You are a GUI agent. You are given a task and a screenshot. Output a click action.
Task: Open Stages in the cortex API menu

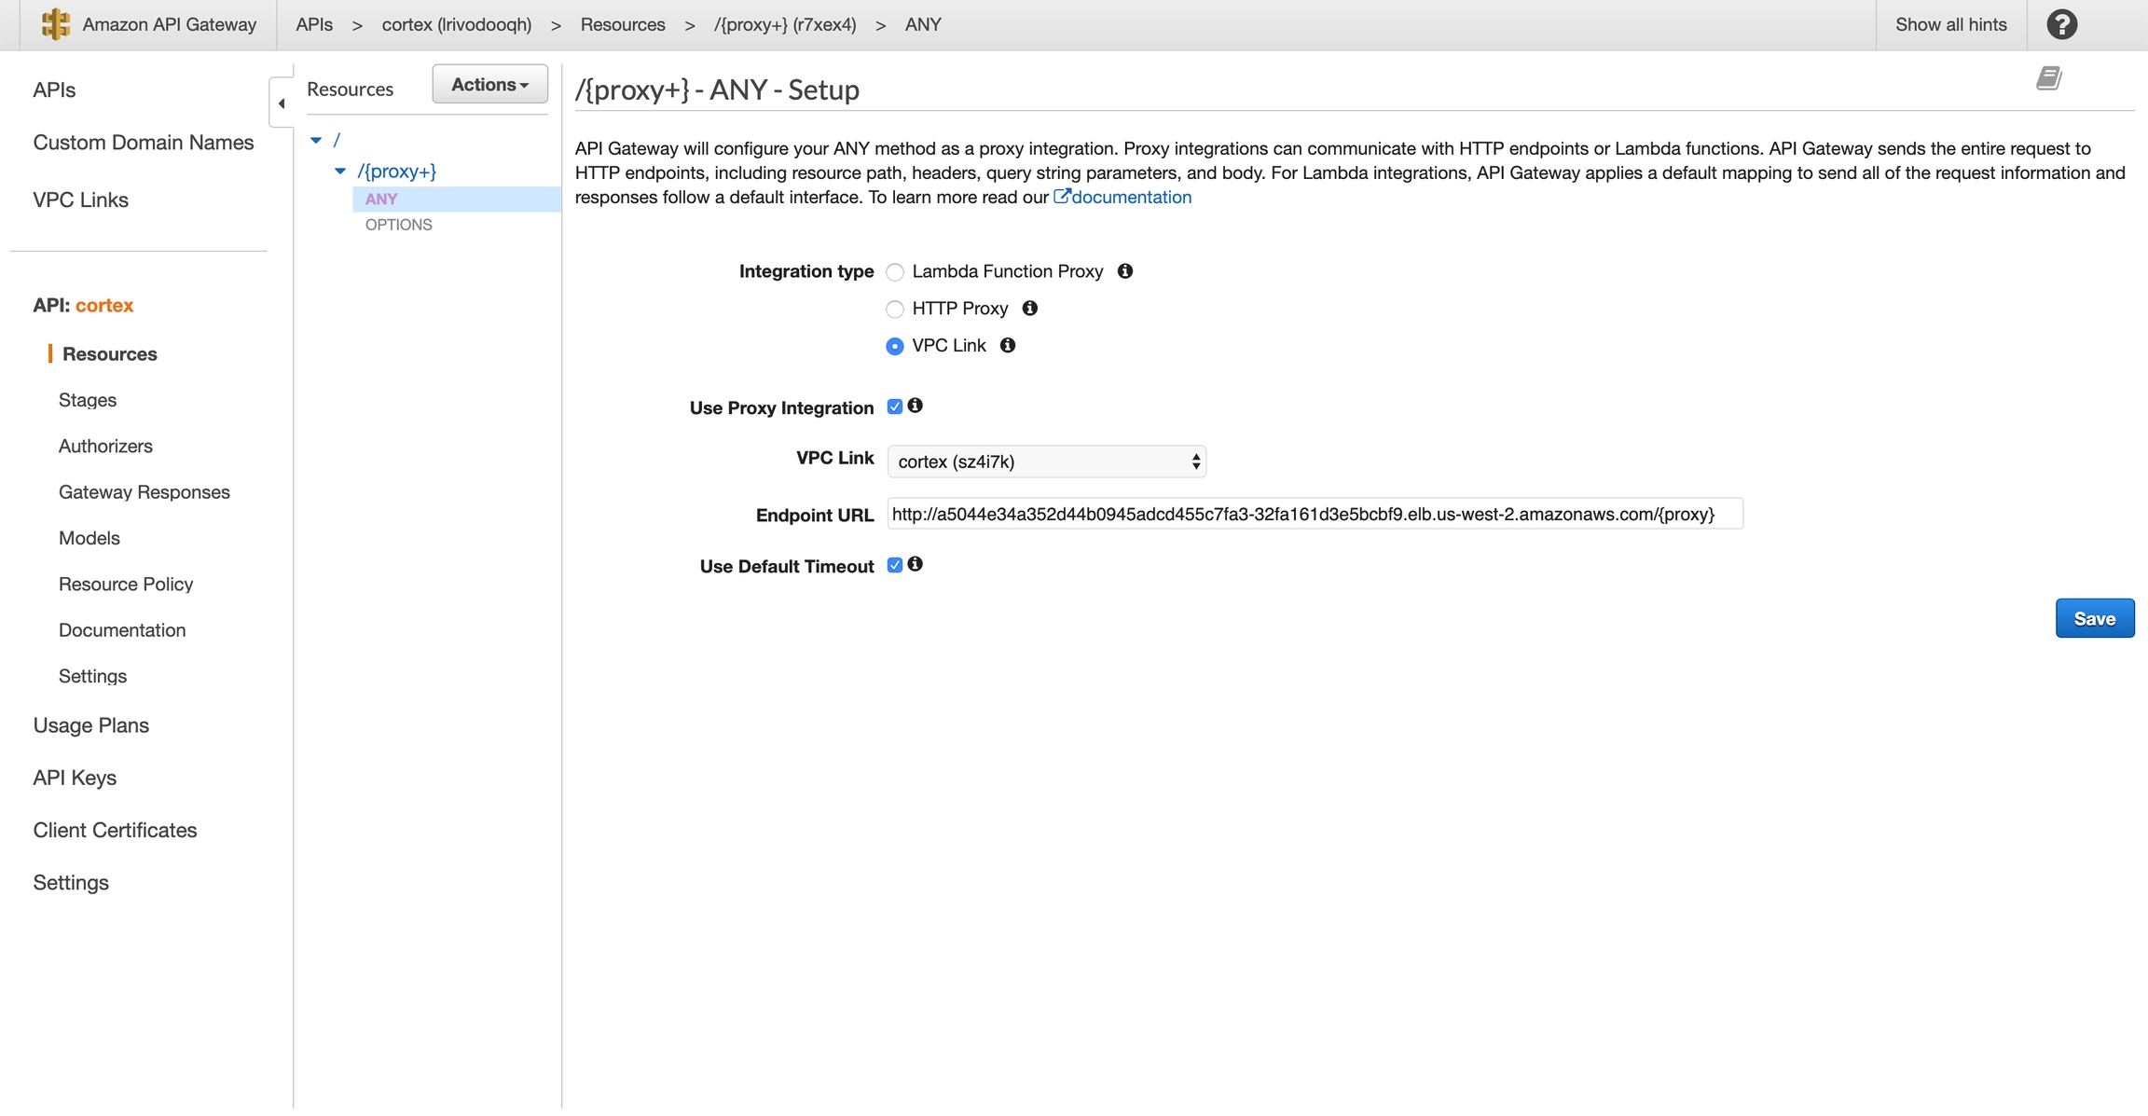(x=88, y=400)
